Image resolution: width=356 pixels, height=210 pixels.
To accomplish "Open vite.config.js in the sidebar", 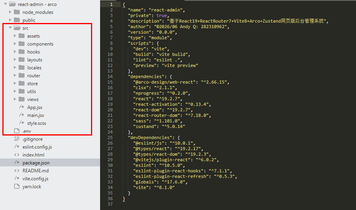I will 36,179.
